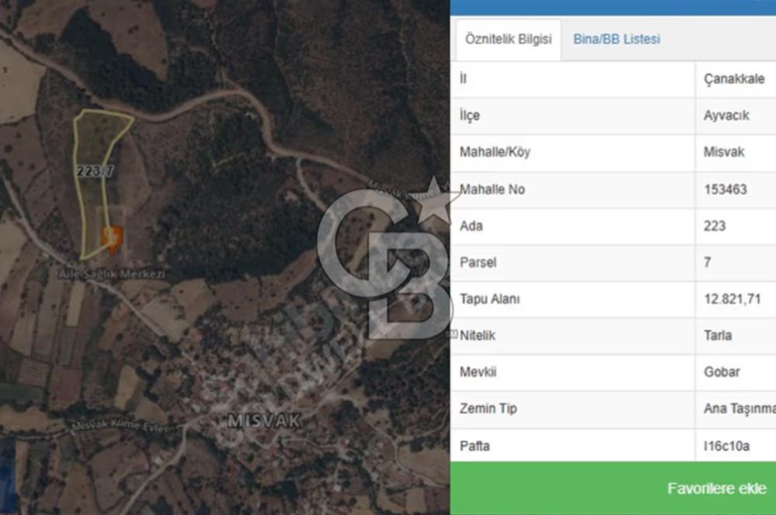Select the Mahalle No value 153463
Viewport: 776px width, 515px height.
[x=725, y=189]
